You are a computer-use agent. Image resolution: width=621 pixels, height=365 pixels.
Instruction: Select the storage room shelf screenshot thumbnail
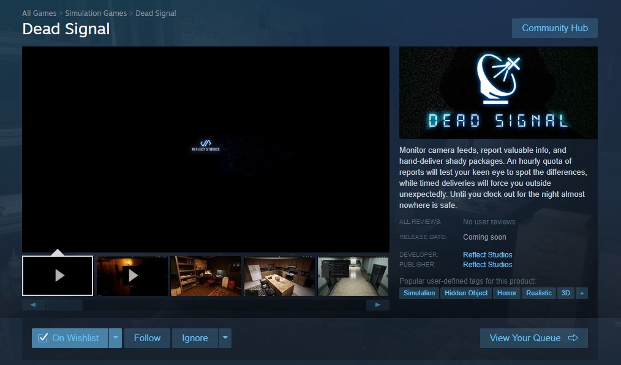206,276
